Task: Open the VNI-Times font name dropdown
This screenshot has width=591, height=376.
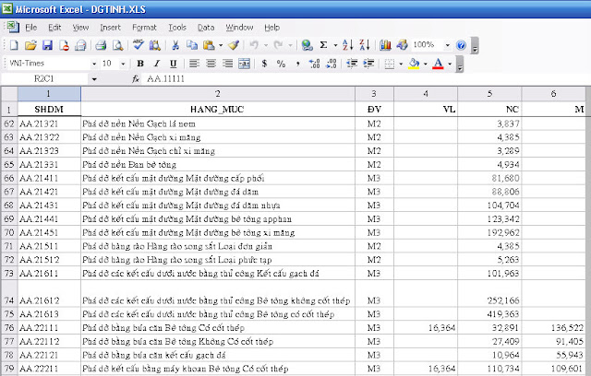Action: (x=94, y=64)
